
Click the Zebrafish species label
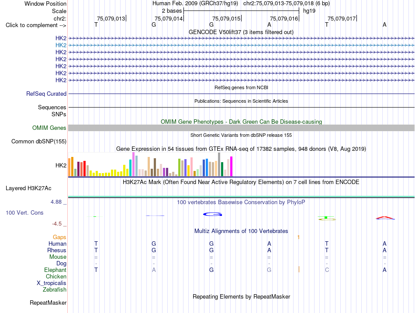click(x=55, y=290)
